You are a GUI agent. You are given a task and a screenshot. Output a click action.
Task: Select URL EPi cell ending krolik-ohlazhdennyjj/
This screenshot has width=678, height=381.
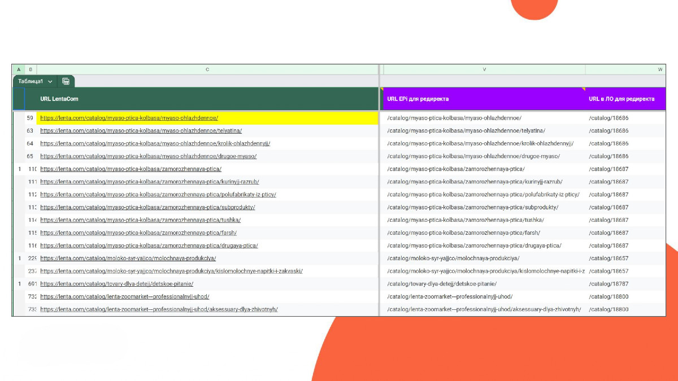484,143
